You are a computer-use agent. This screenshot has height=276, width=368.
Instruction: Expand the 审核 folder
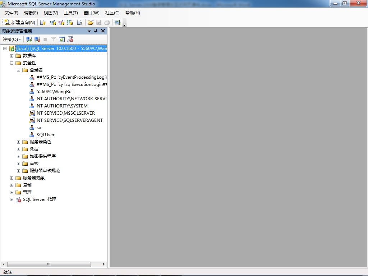[18, 164]
